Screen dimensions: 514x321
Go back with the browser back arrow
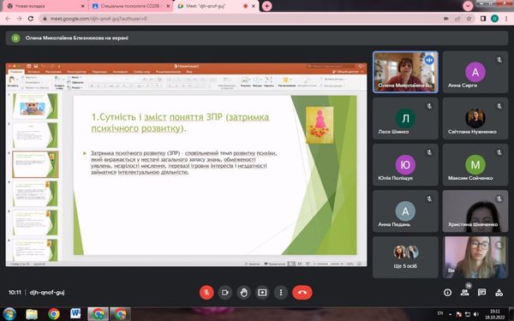(8, 19)
